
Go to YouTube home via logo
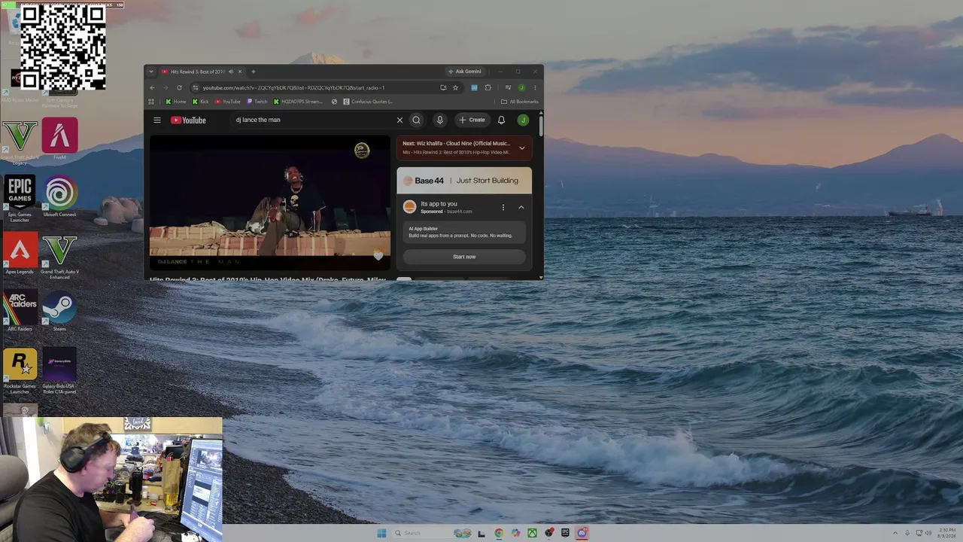tap(188, 120)
